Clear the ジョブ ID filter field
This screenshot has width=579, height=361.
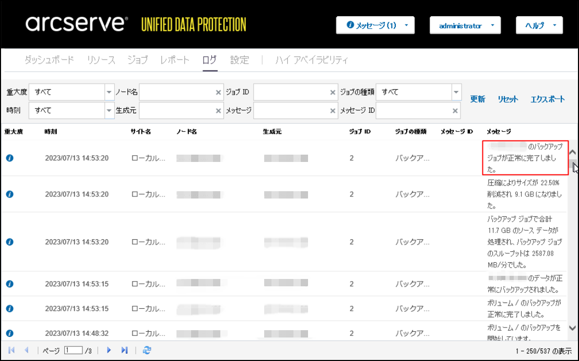(333, 92)
